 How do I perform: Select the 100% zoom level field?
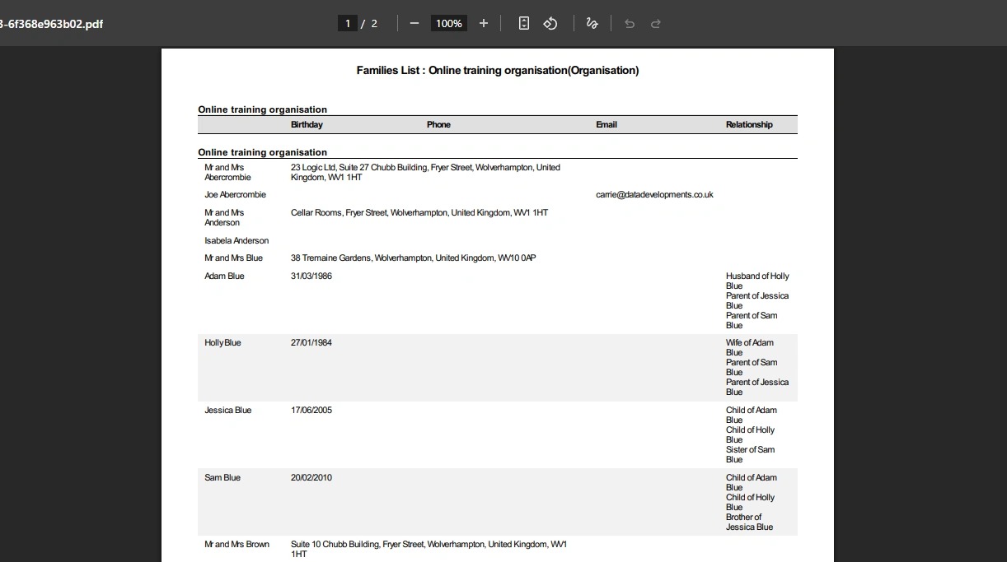pyautogui.click(x=449, y=23)
